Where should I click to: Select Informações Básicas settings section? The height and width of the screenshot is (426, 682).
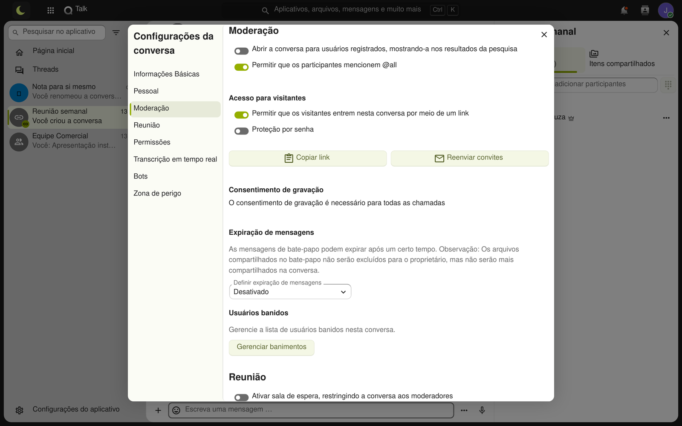175,74
